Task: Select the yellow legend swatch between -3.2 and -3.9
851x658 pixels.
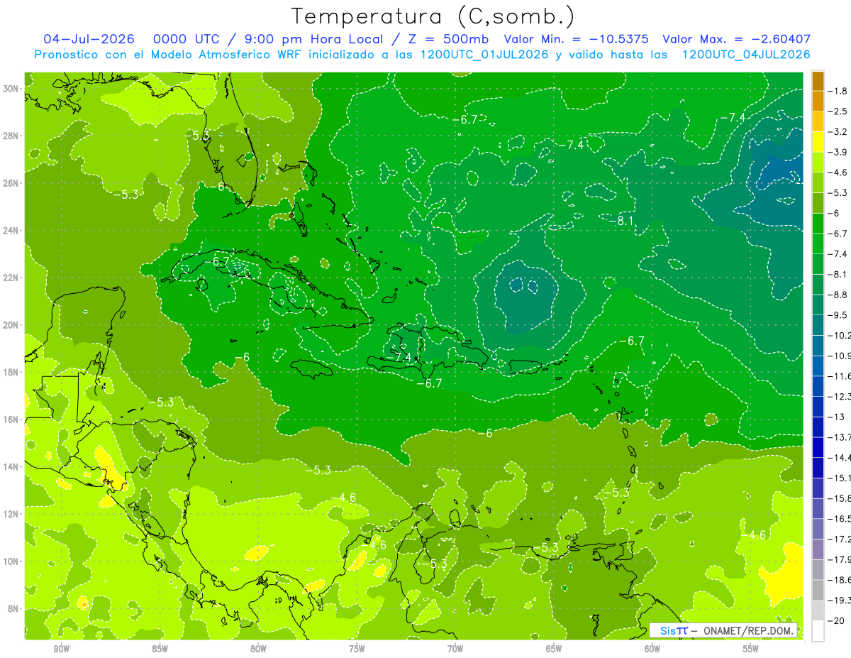Action: coord(818,142)
